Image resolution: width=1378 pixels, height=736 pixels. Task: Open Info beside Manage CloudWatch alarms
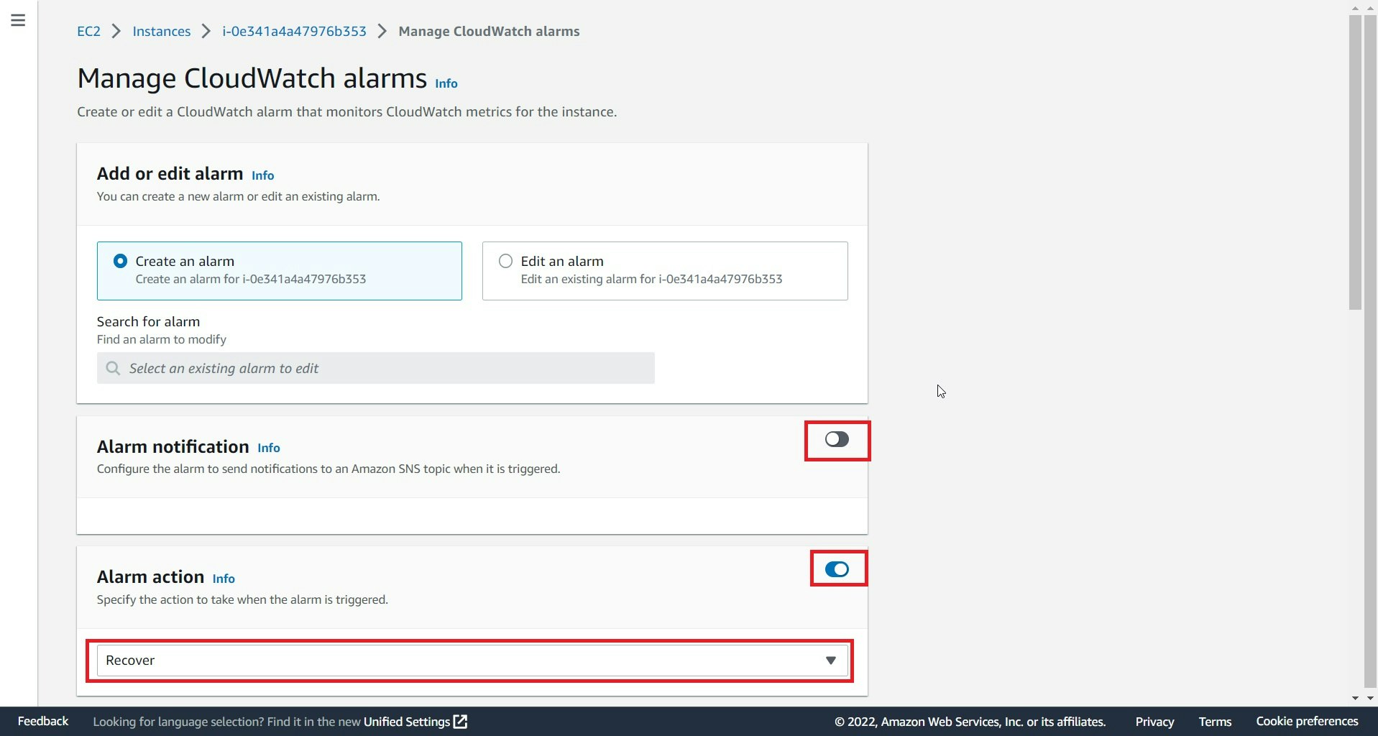click(446, 83)
